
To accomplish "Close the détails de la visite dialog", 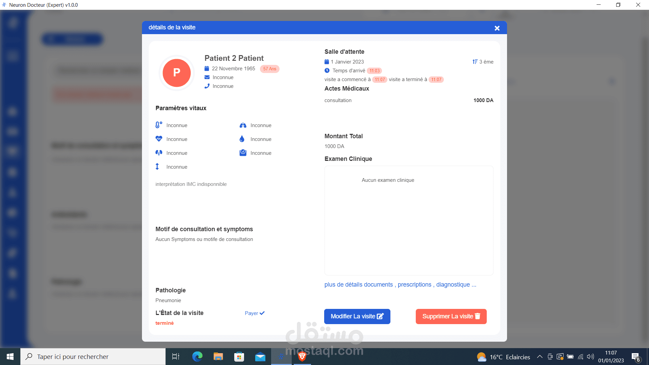I will pyautogui.click(x=497, y=28).
